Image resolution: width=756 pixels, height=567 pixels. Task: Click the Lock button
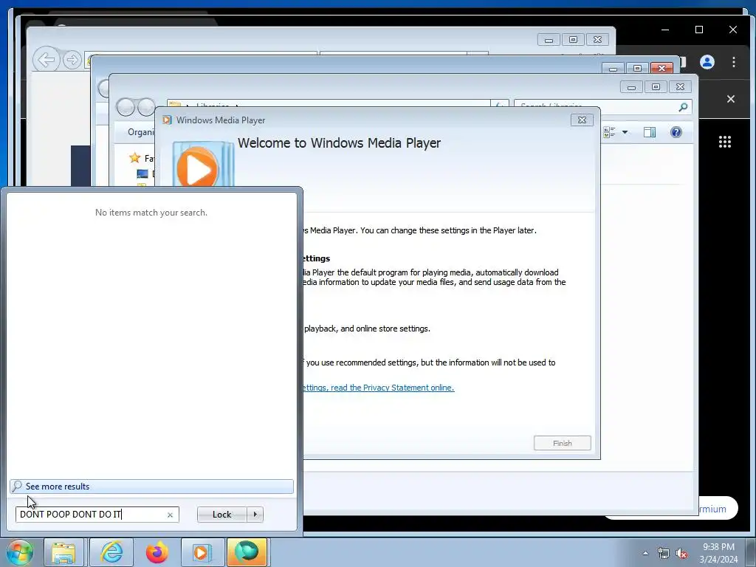coord(221,515)
